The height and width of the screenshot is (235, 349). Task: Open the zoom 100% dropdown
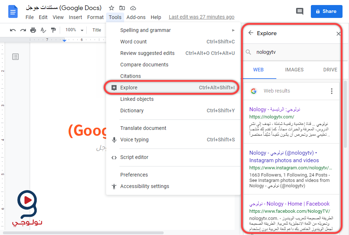(x=74, y=30)
